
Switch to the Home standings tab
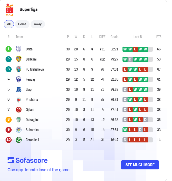[22, 24]
